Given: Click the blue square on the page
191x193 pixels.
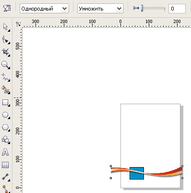Looking at the screenshot, I should coord(137,173).
